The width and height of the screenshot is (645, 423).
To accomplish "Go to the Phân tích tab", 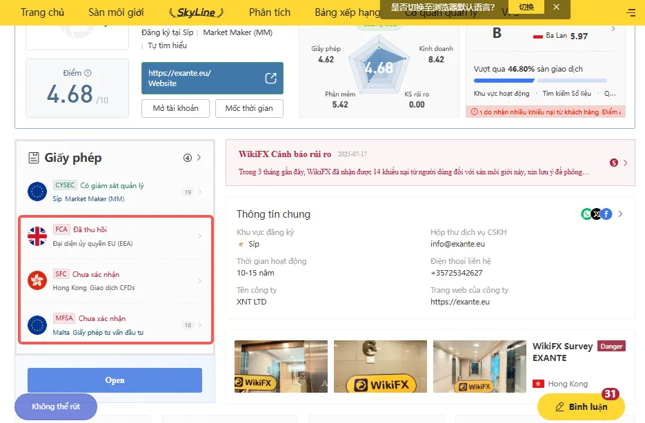I will point(270,12).
